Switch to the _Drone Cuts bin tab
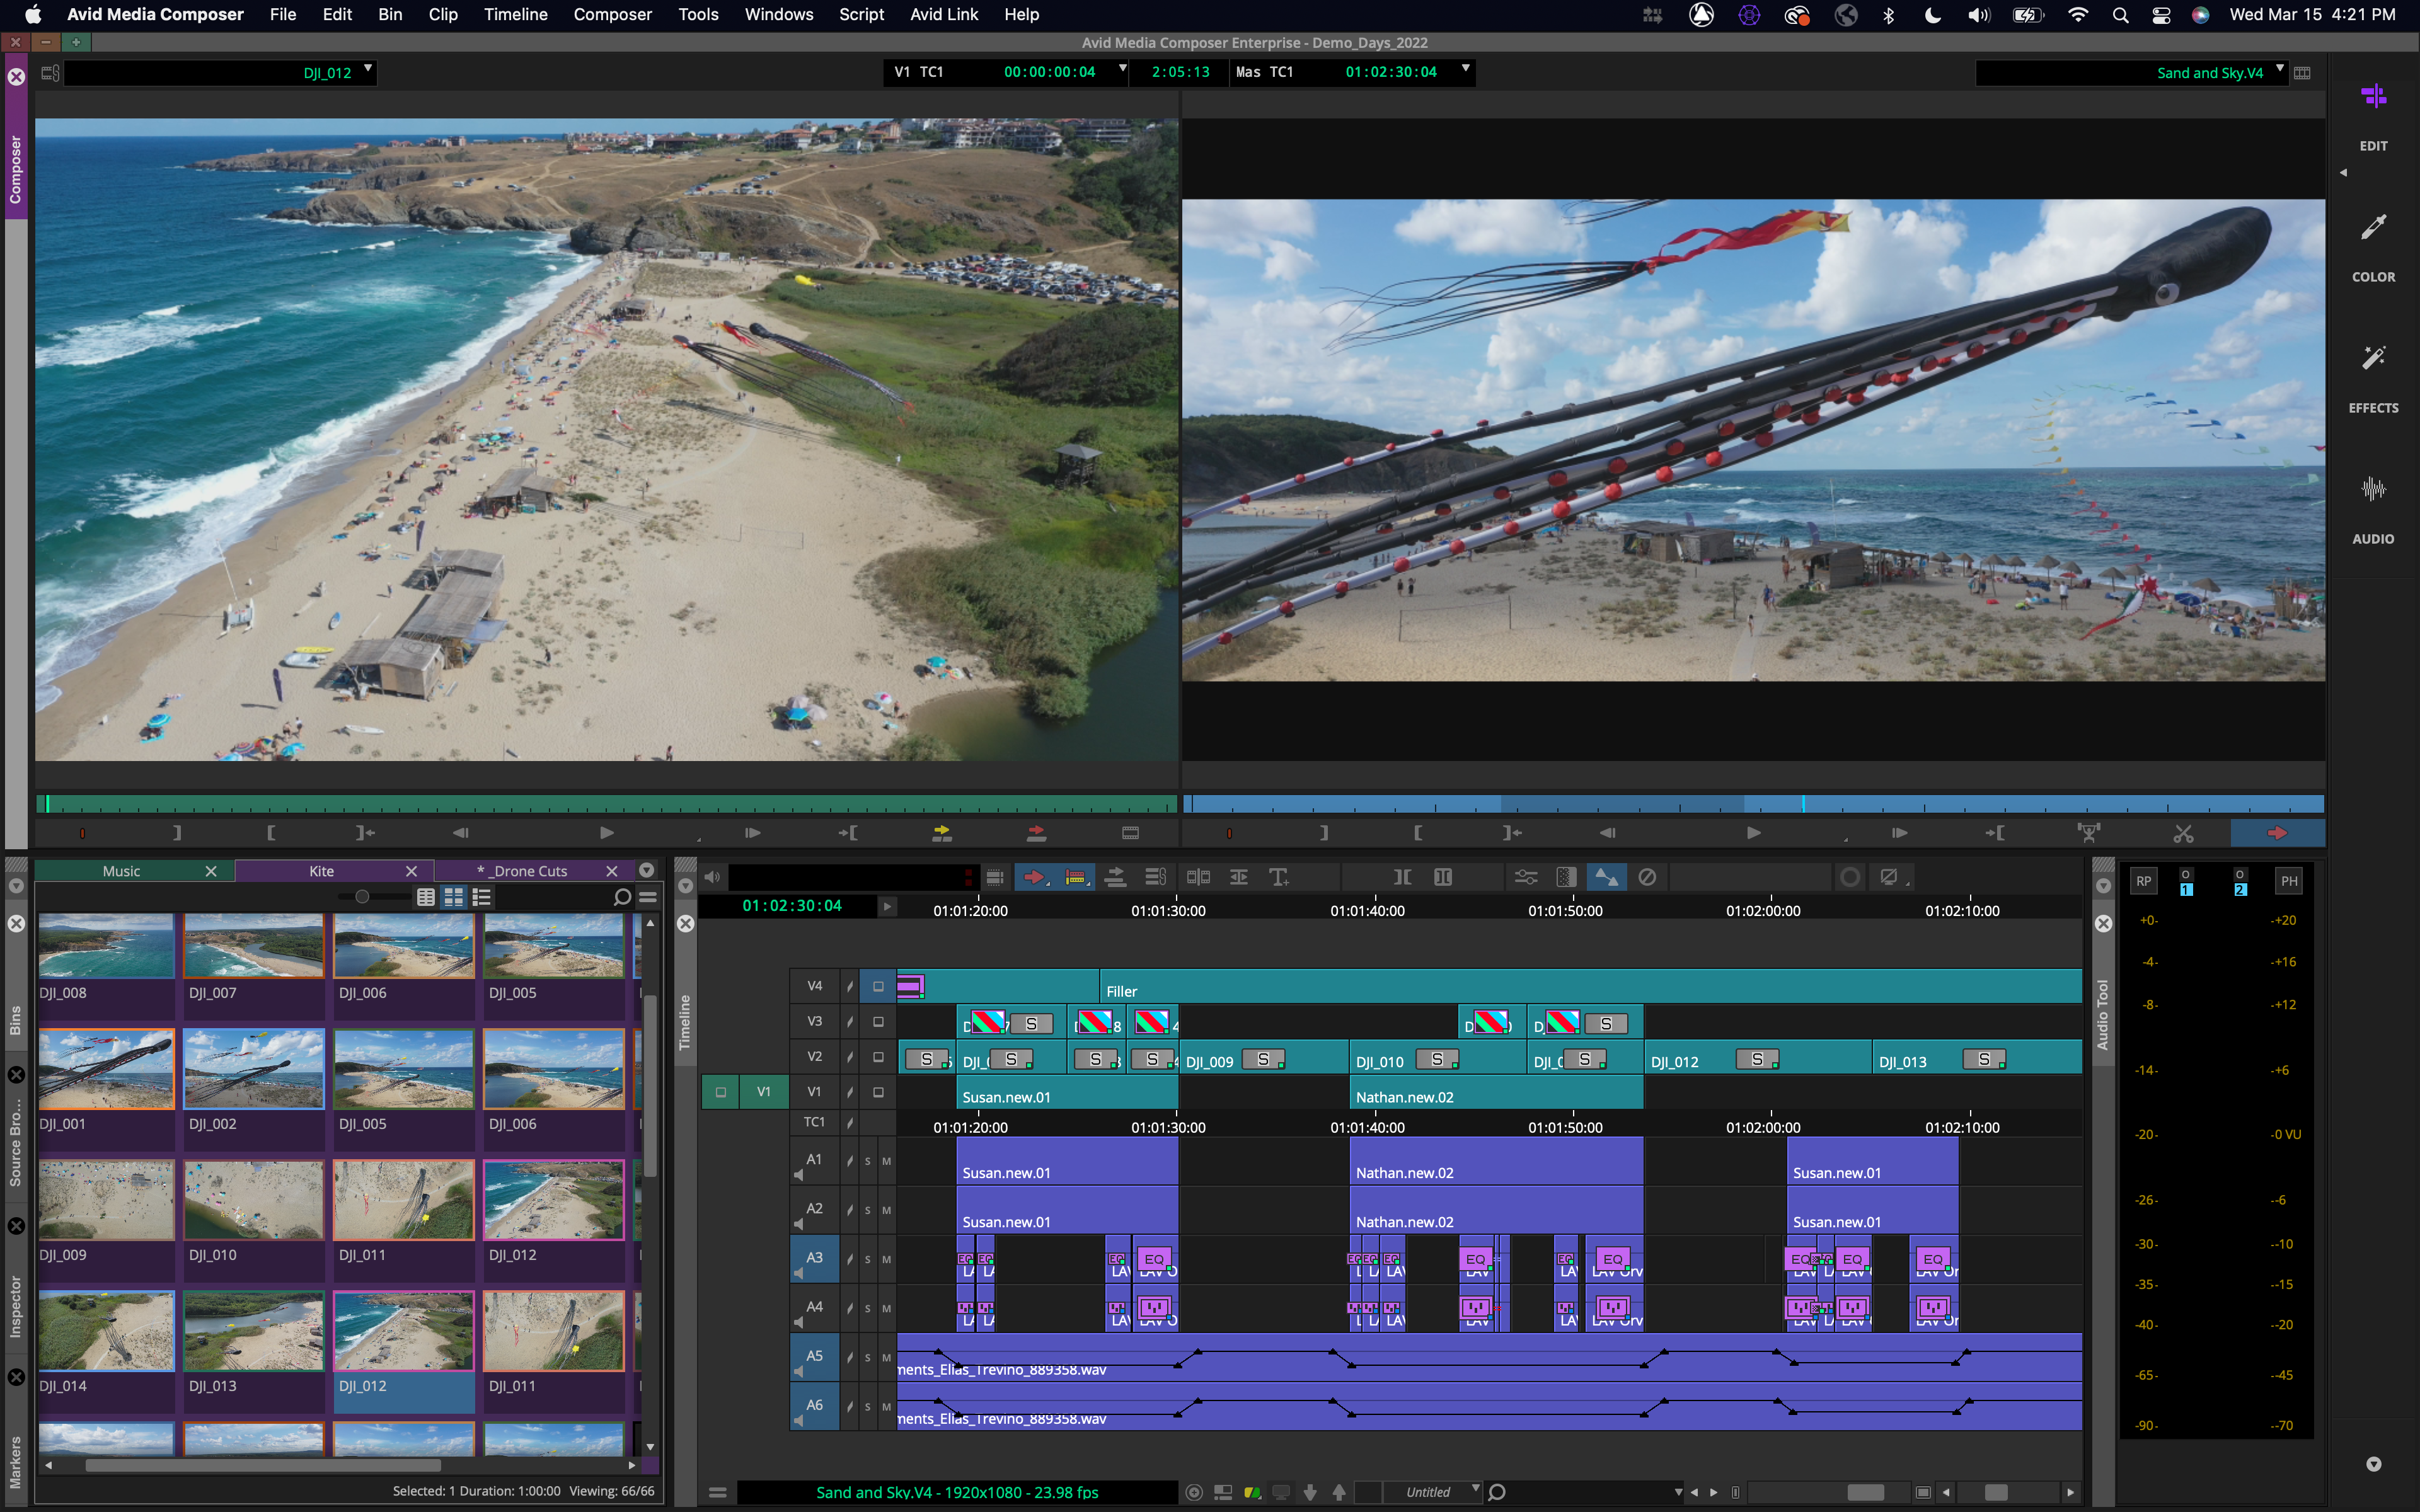This screenshot has height=1512, width=2420. (522, 871)
